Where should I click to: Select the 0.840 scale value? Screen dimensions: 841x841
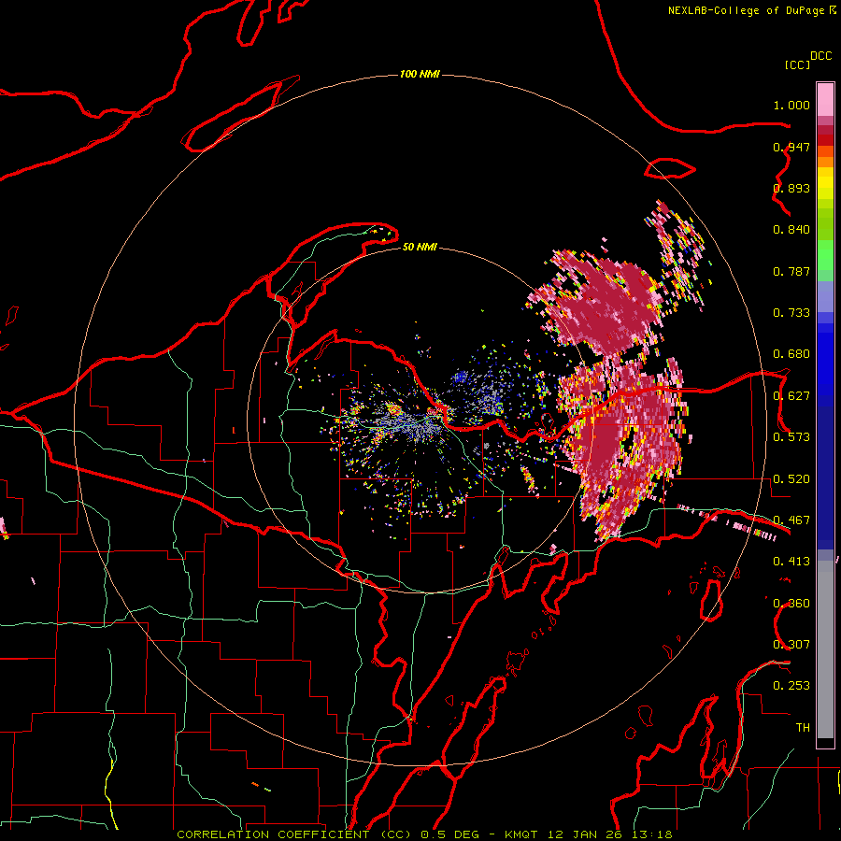pos(791,230)
